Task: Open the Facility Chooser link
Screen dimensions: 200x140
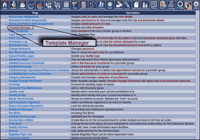Action: pyautogui.click(x=18, y=127)
